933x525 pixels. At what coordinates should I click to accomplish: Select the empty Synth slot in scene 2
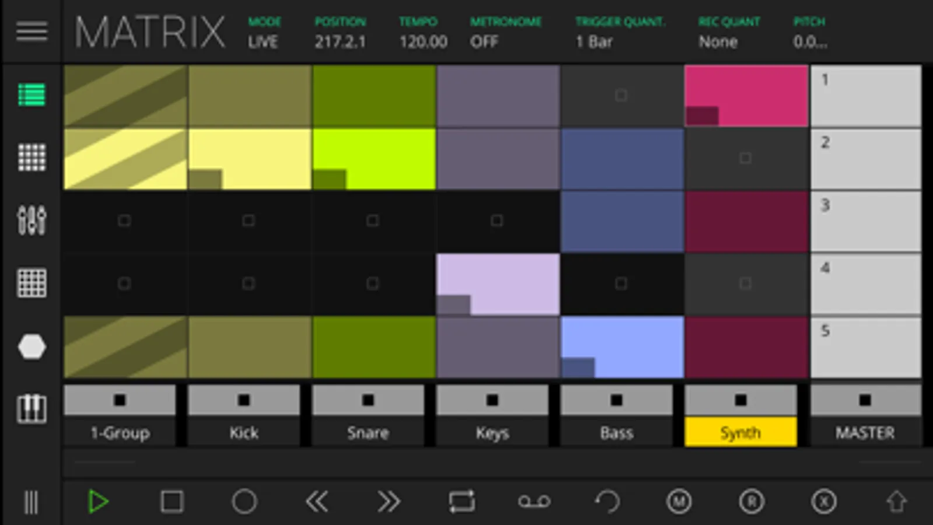point(746,159)
